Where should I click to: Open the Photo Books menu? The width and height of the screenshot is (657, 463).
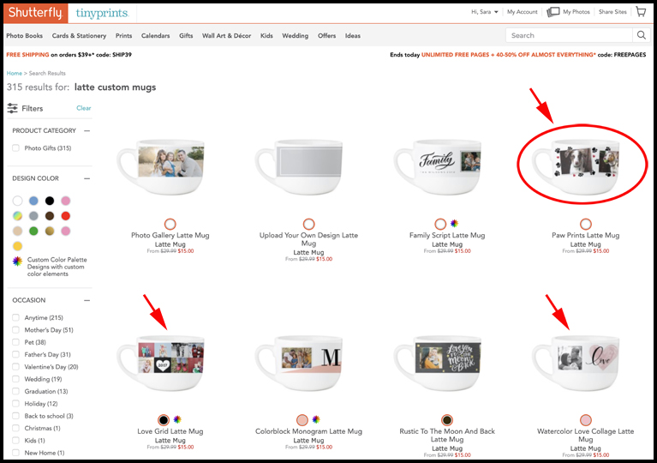point(24,36)
